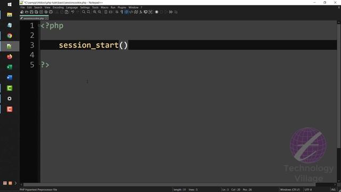Toggle synchronized horizontal scrolling

point(110,12)
